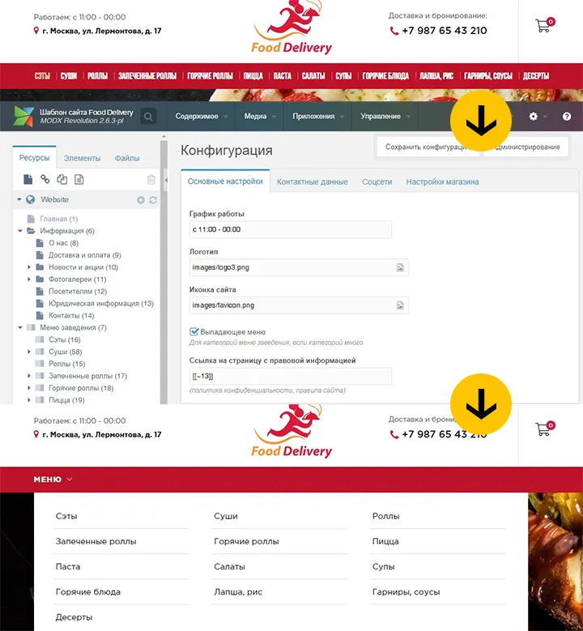
Task: Choose Лапша, рис in the dropdown menu list
Action: click(x=238, y=592)
